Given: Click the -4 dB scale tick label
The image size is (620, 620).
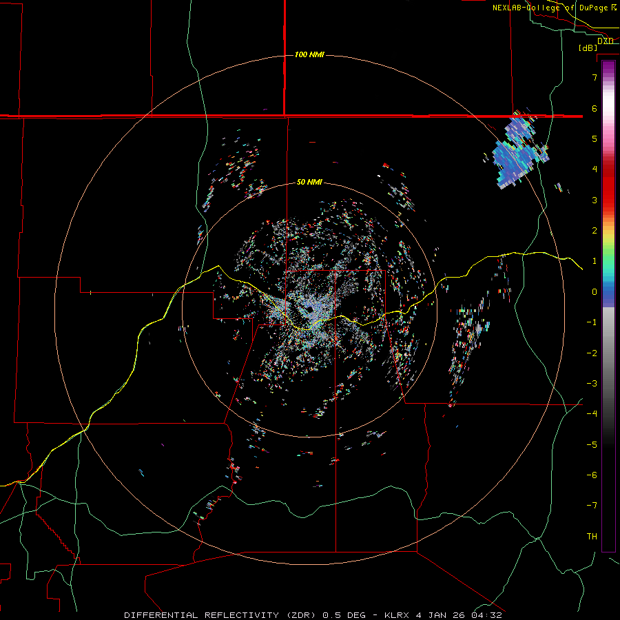Looking at the screenshot, I should click(x=592, y=414).
